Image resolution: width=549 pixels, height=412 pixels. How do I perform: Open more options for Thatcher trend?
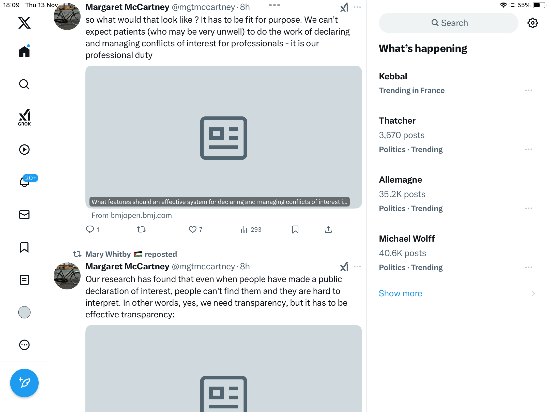(529, 149)
